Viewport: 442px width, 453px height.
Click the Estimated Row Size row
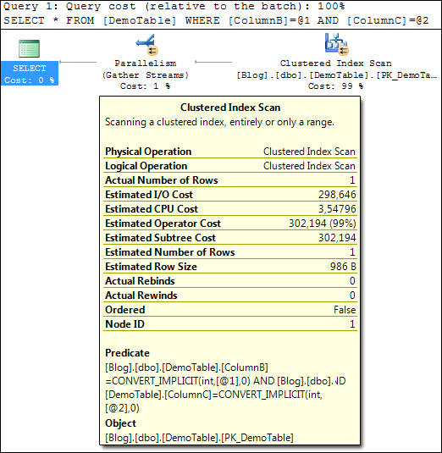point(230,267)
